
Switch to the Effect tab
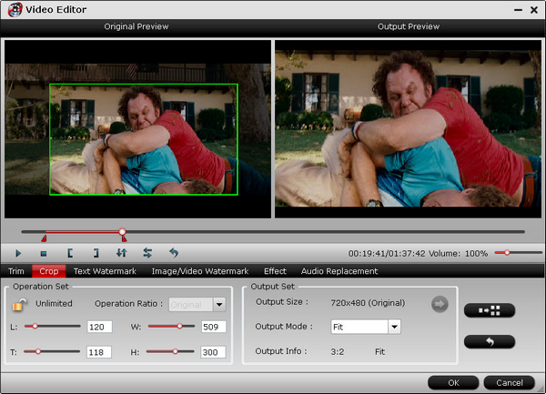(x=275, y=271)
